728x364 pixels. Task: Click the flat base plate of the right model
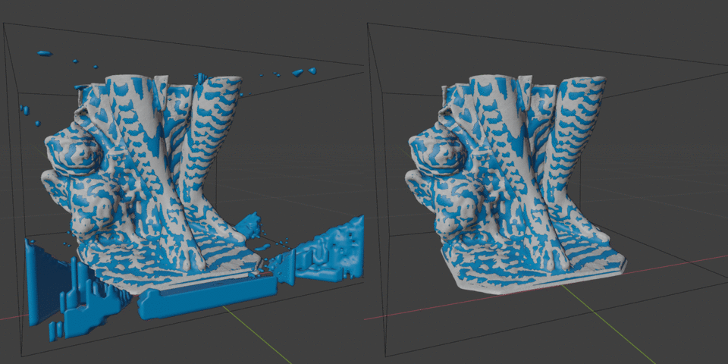[x=531, y=282]
